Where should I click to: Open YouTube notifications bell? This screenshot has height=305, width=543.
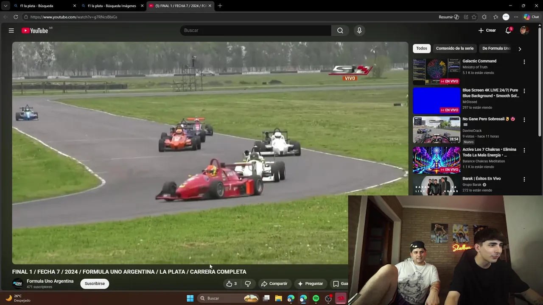pyautogui.click(x=508, y=30)
